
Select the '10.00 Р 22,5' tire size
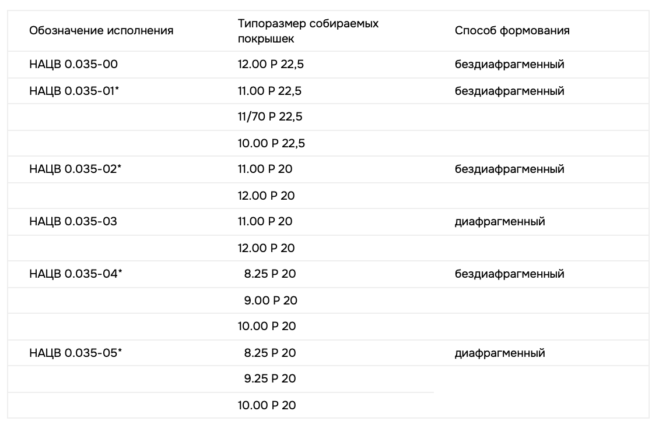click(x=271, y=143)
